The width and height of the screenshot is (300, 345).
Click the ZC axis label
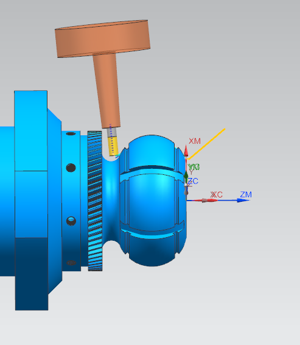pos(193,181)
